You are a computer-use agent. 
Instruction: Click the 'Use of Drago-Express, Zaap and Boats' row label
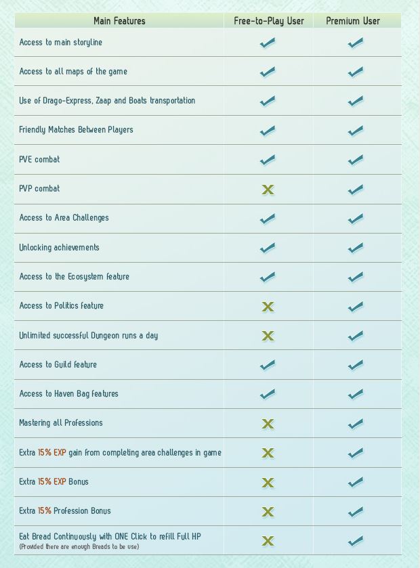107,100
